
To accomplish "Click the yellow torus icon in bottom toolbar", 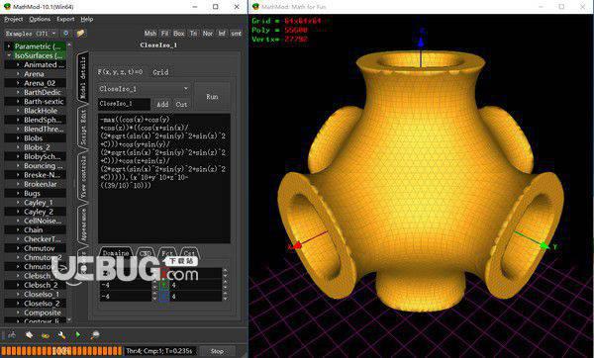I will click(x=46, y=335).
